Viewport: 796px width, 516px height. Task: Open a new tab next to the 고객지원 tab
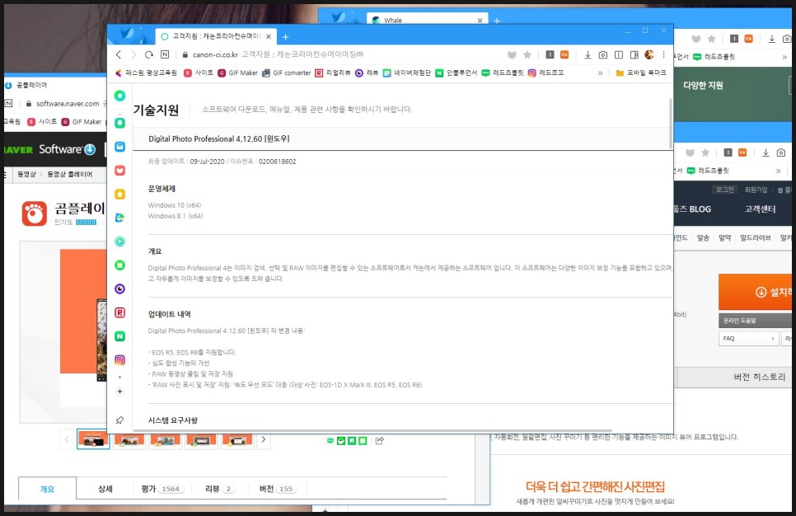(x=285, y=36)
